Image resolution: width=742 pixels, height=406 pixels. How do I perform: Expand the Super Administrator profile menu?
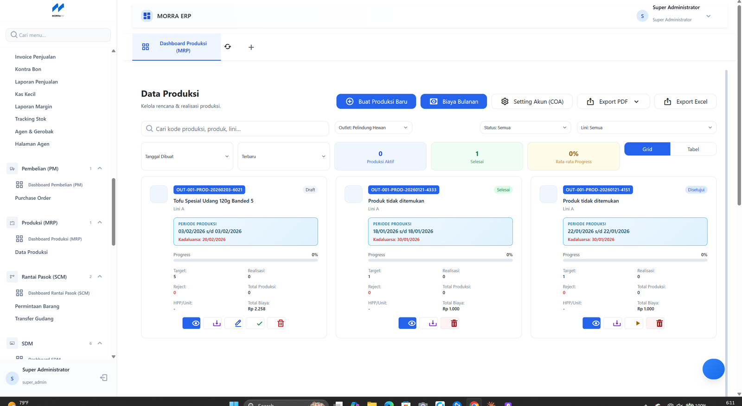click(x=708, y=16)
